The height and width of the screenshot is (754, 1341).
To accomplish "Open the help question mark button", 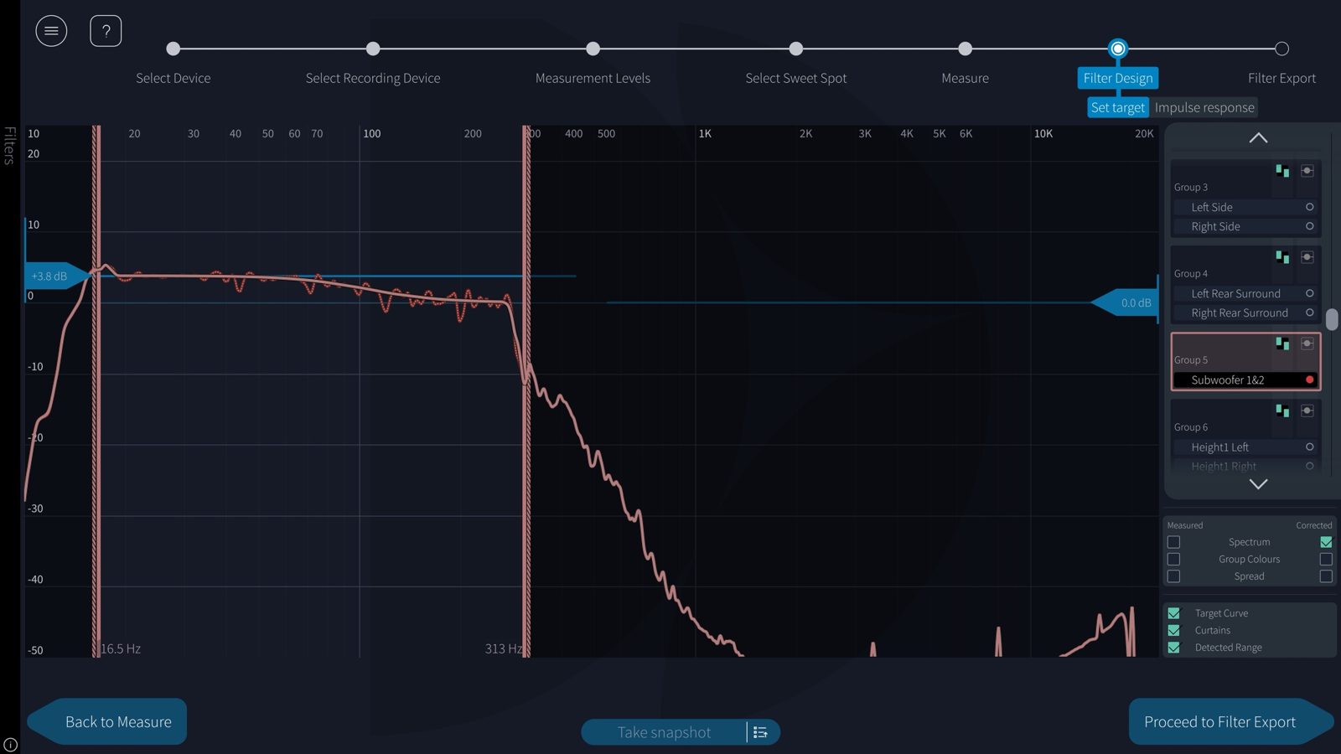I will (106, 31).
